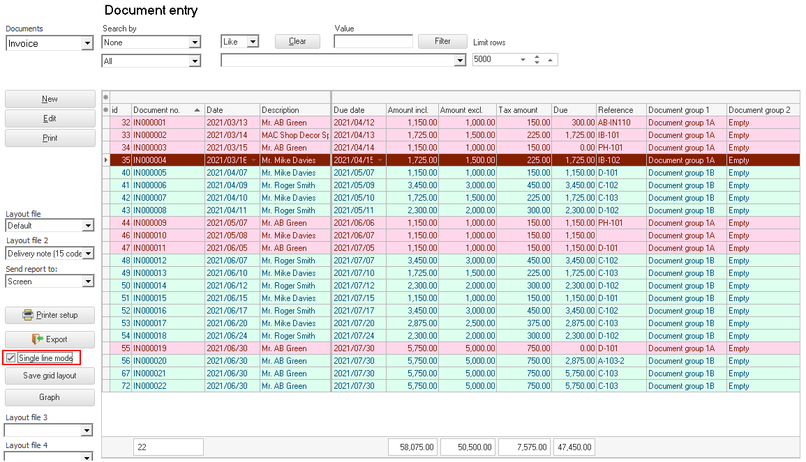Click sort arrow in Document no. header
The image size is (806, 462).
[197, 110]
